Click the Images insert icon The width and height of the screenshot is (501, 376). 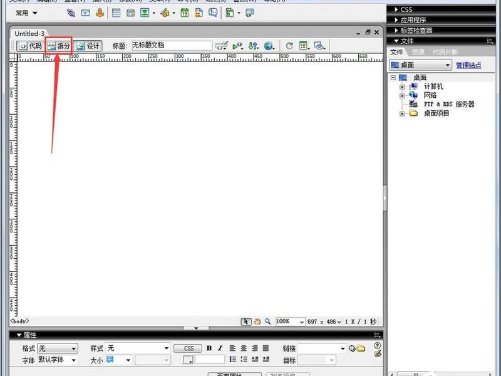click(x=145, y=13)
